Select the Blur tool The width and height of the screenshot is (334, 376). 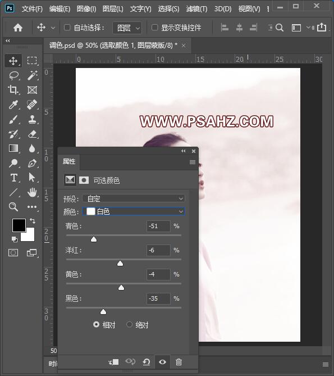(32, 149)
